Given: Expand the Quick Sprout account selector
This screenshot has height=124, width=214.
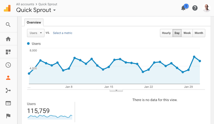Looking at the screenshot, I should (x=36, y=10).
